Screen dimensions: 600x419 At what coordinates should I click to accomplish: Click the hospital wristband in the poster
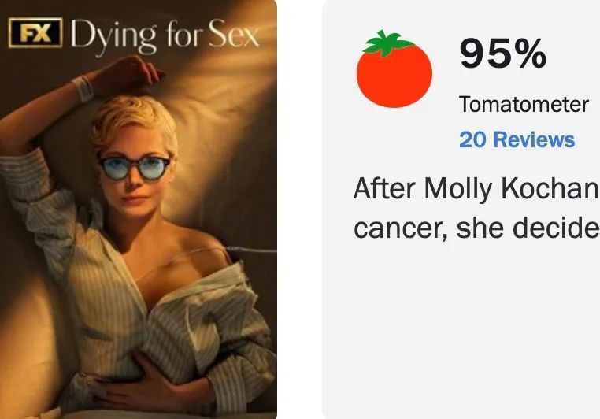tap(83, 88)
